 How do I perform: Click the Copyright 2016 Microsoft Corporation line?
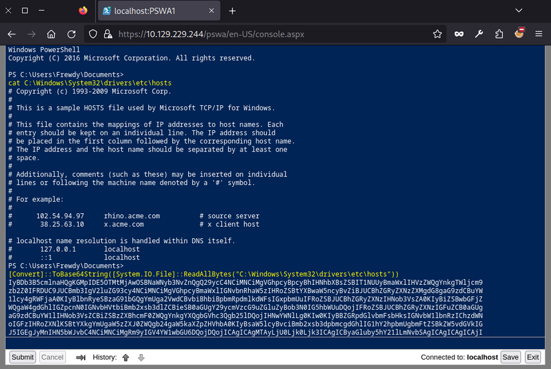(x=132, y=58)
